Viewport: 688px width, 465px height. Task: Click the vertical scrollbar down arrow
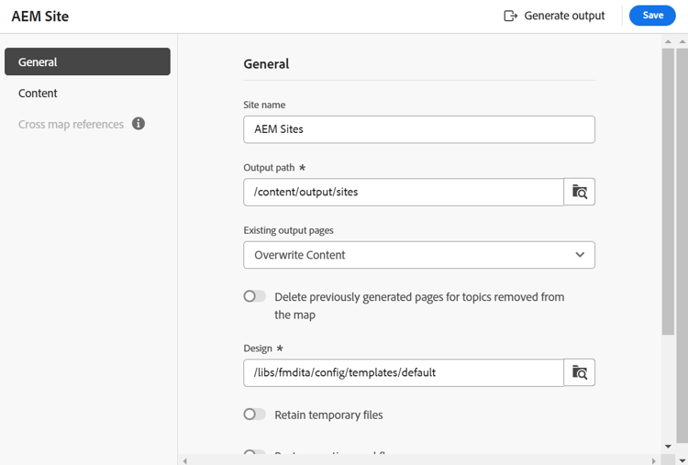pyautogui.click(x=668, y=447)
